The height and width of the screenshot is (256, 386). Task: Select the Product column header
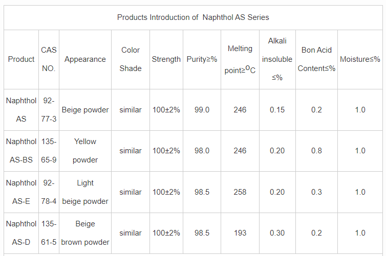point(21,59)
